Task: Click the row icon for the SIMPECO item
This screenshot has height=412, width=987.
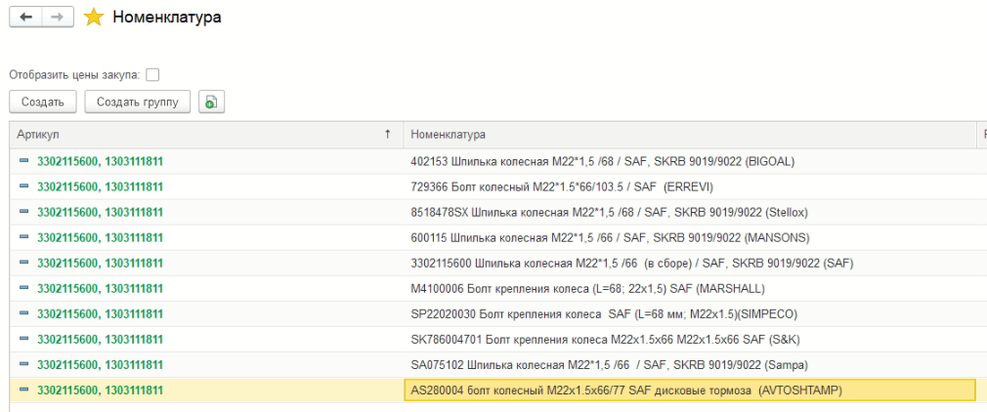Action: click(24, 313)
